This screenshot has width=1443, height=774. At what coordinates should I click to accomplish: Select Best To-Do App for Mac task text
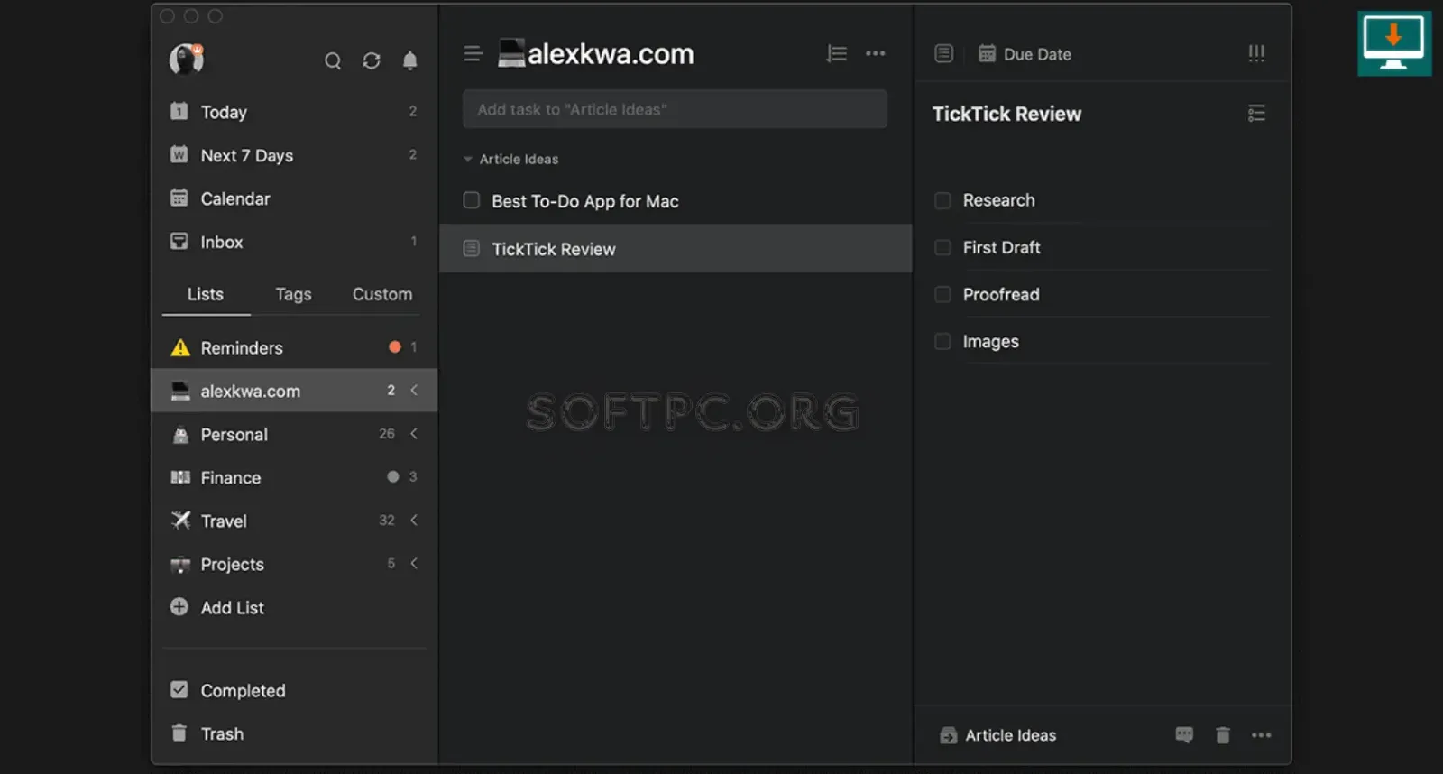point(585,201)
